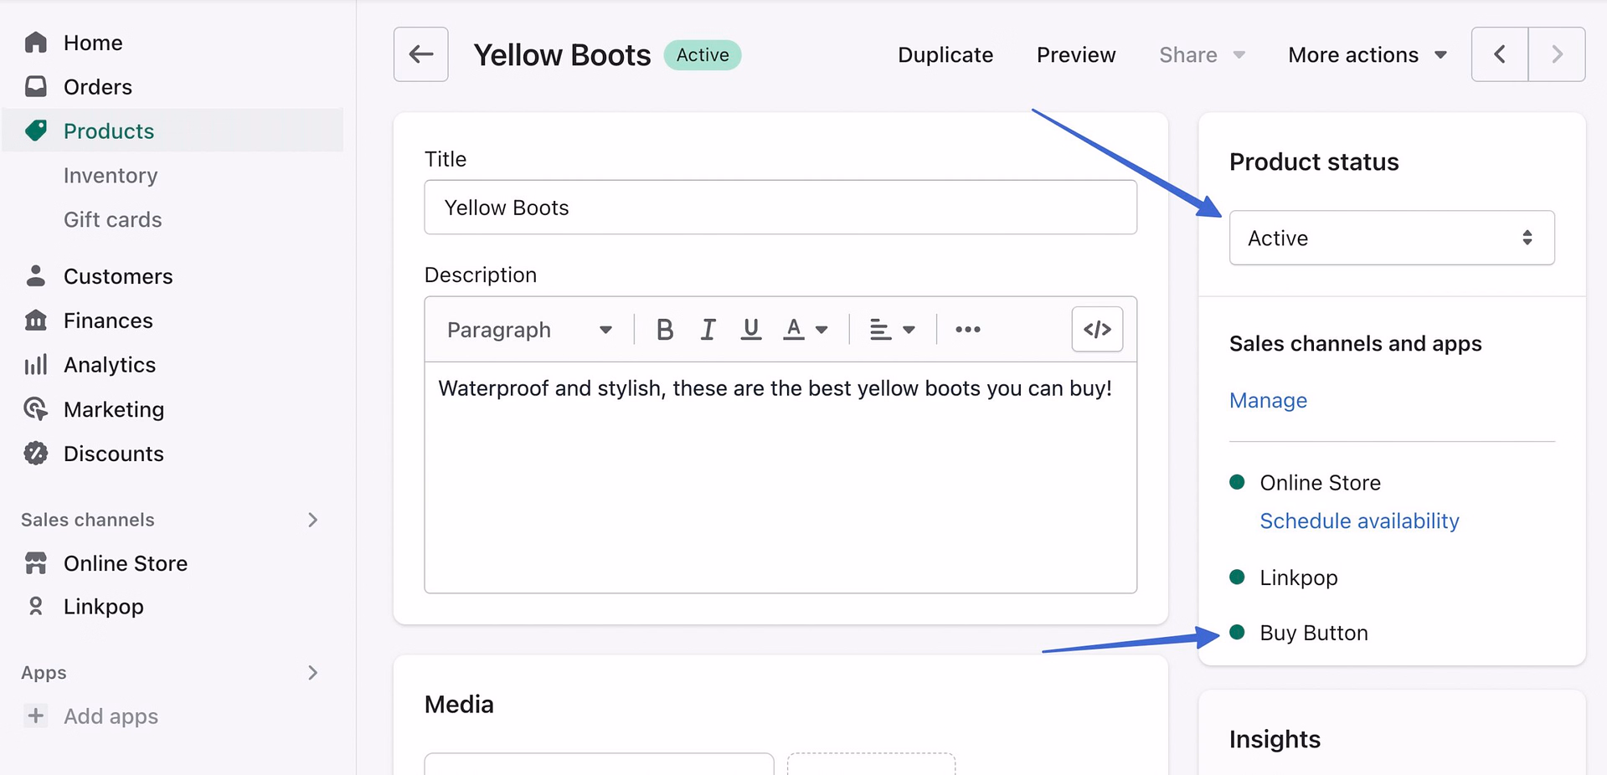Open the Schedule availability link

(1358, 521)
